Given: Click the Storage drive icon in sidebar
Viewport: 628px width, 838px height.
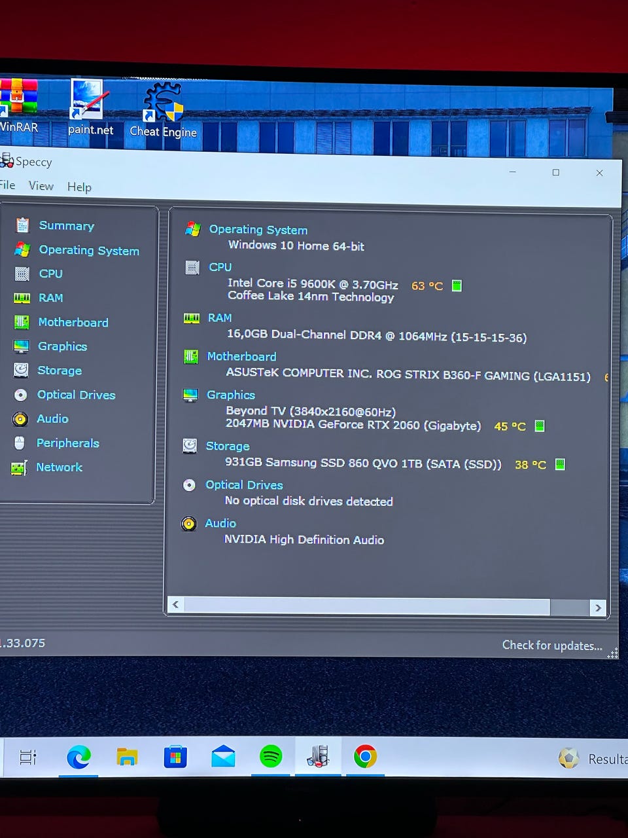Looking at the screenshot, I should pos(21,370).
